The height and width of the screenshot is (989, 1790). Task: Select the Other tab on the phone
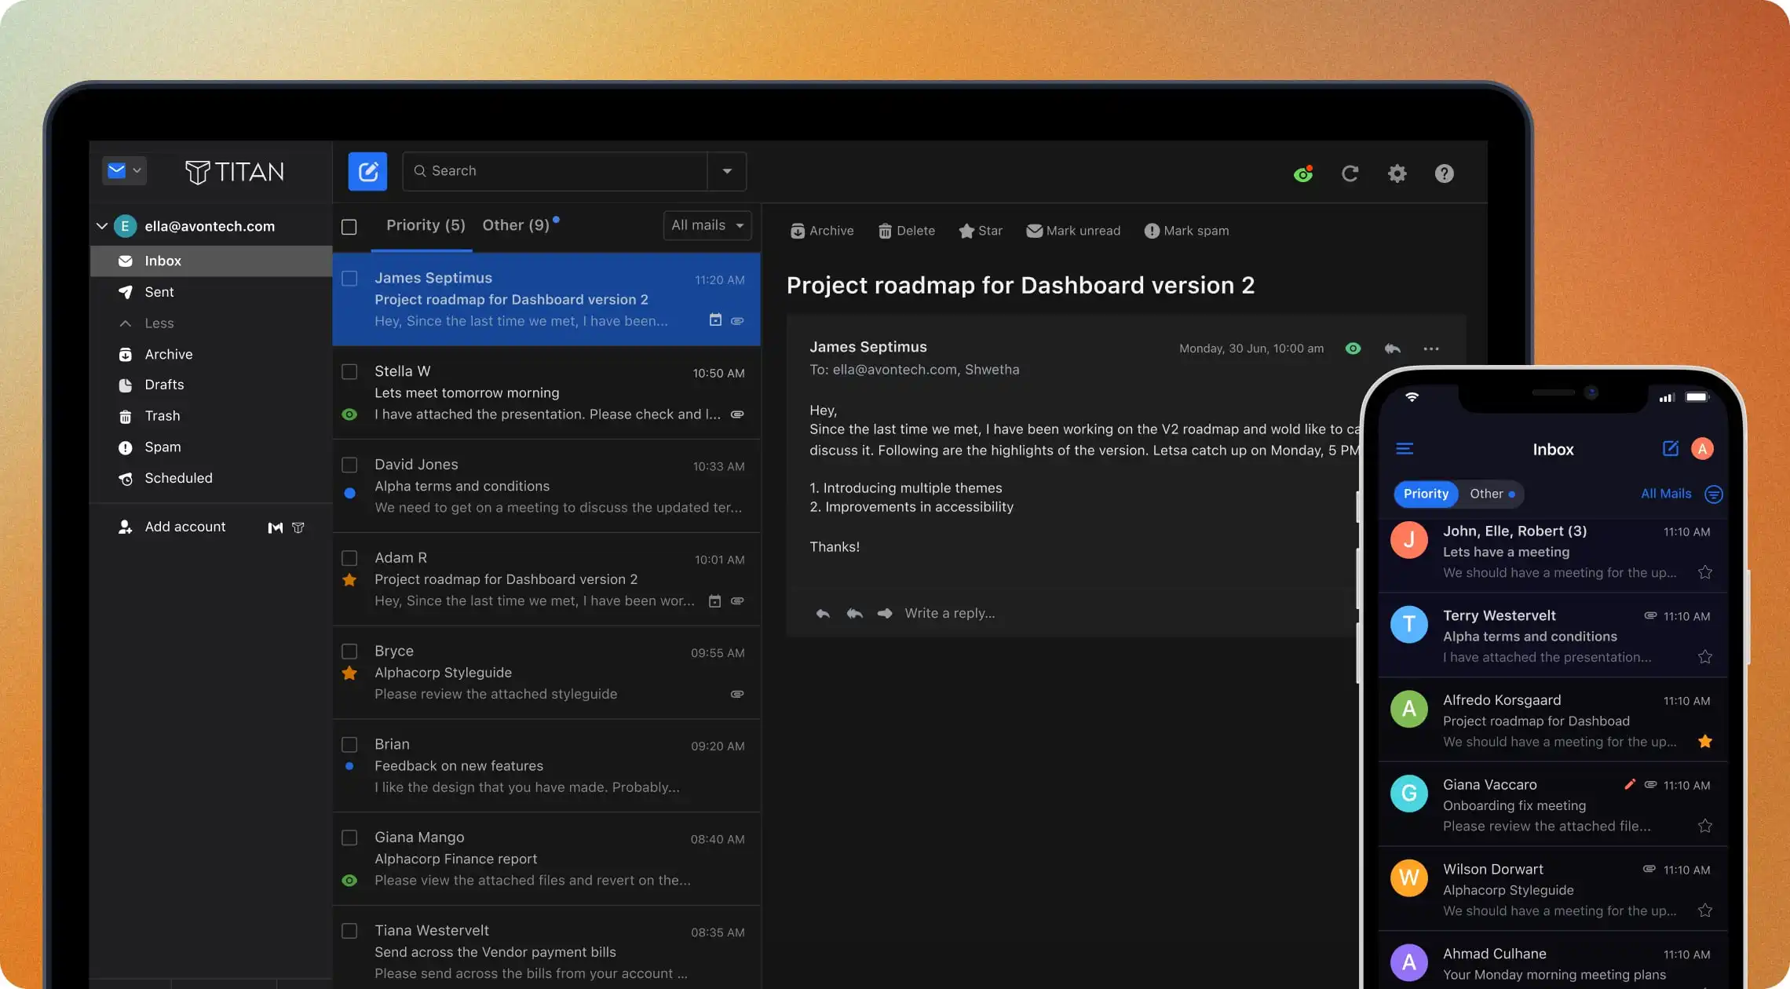tap(1491, 494)
